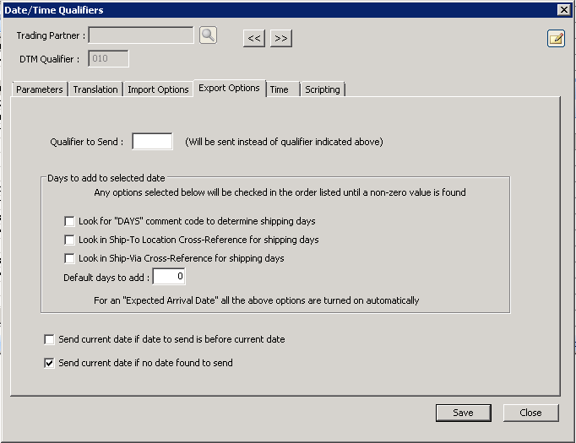
Task: Tick Look in Ship-Via Cross-Reference checkbox
Action: pyautogui.click(x=70, y=258)
